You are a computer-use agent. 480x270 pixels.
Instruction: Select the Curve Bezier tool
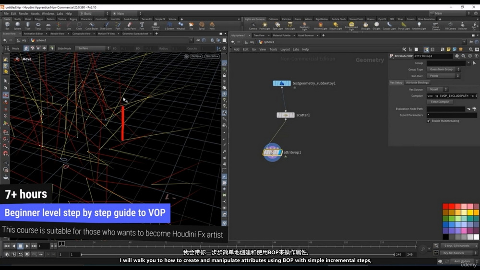(x=91, y=26)
